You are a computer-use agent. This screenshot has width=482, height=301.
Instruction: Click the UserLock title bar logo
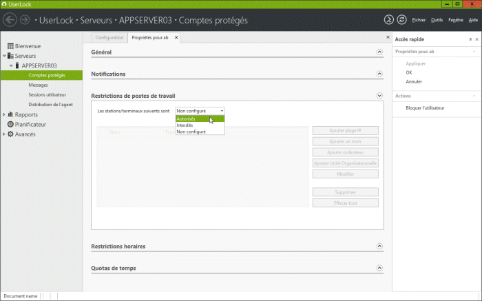[x=4, y=4]
